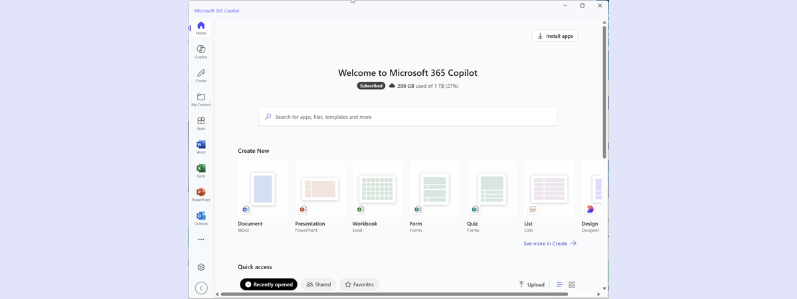Open My Content folder icon
The height and width of the screenshot is (299, 797).
click(x=201, y=100)
